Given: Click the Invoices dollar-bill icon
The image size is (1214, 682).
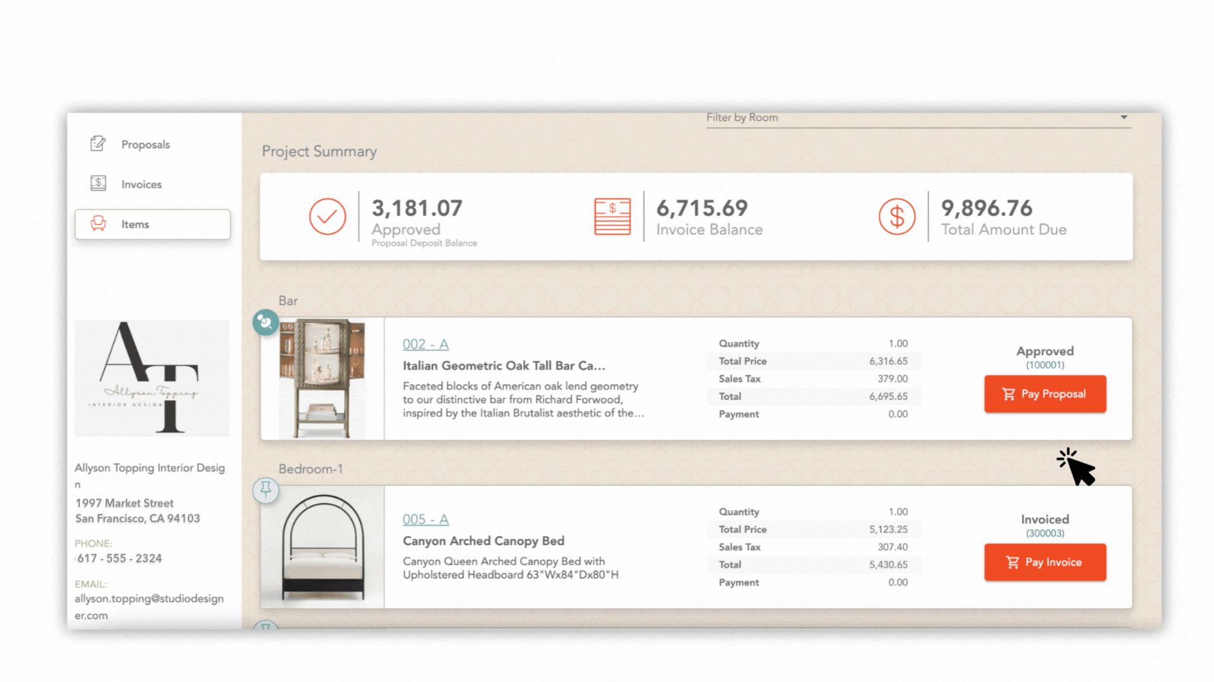Looking at the screenshot, I should [98, 184].
